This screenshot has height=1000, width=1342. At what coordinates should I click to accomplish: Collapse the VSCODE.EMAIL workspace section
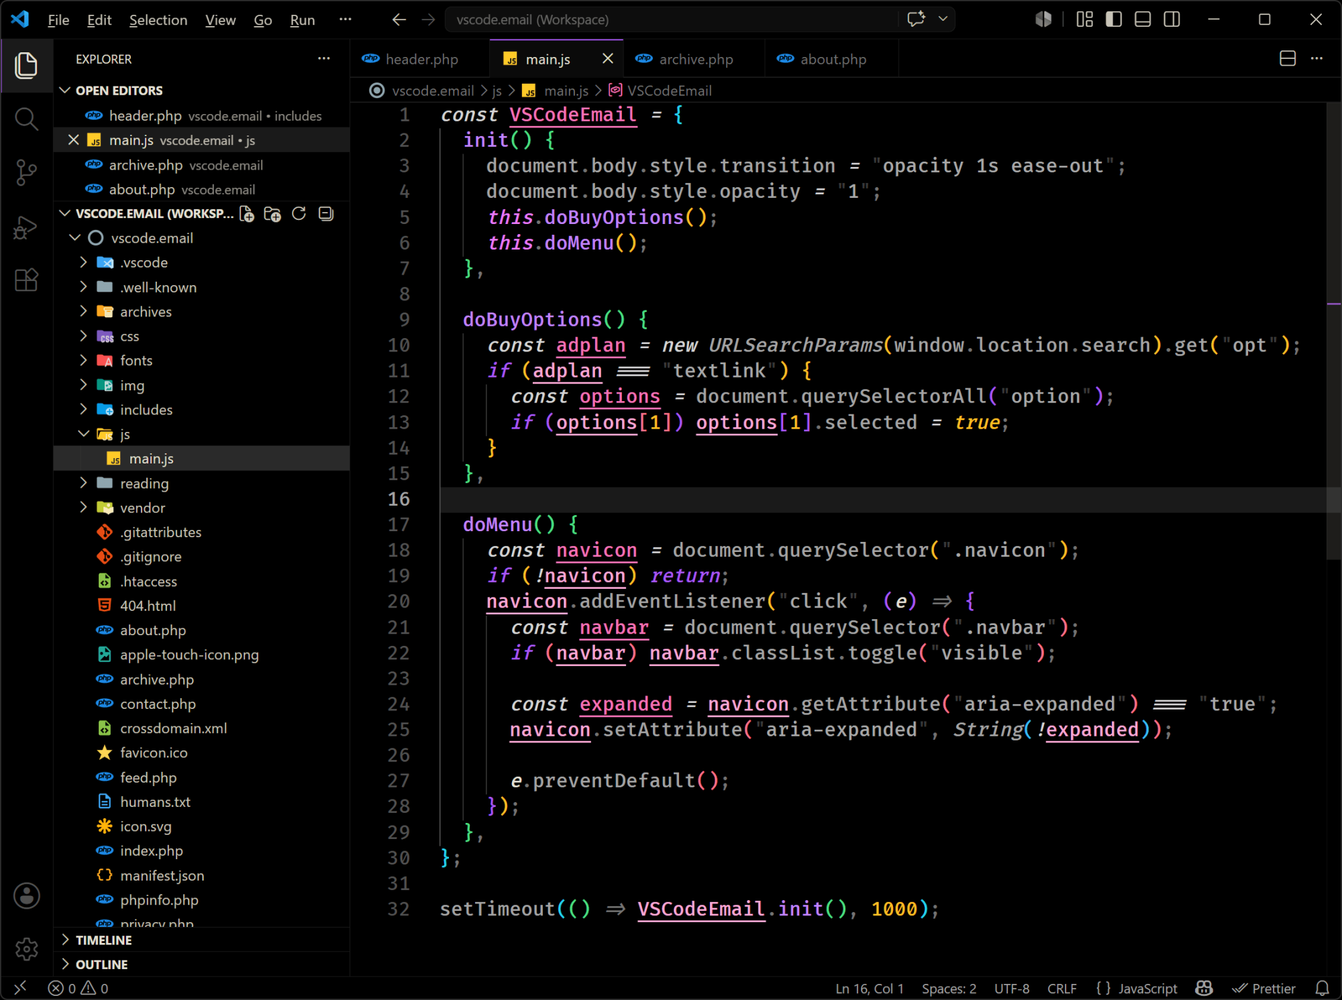click(65, 213)
